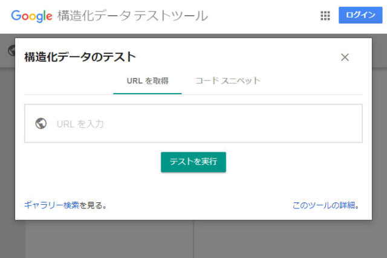Image resolution: width=387 pixels, height=258 pixels.
Task: Switch to the URL を取得 tab
Action: click(148, 81)
